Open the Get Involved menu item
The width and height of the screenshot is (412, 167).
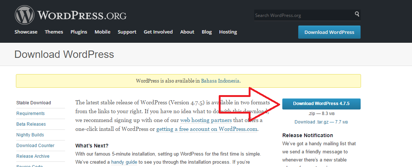click(158, 32)
